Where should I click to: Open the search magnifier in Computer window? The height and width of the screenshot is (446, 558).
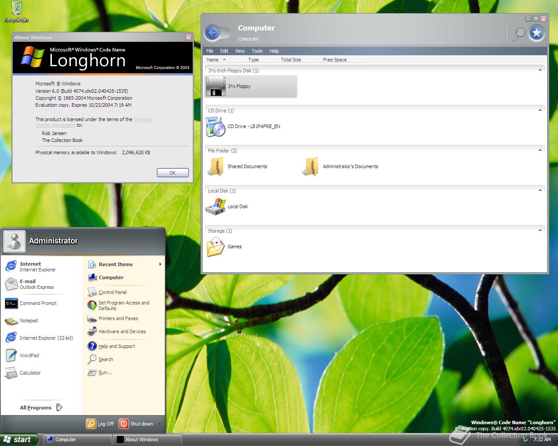(519, 34)
